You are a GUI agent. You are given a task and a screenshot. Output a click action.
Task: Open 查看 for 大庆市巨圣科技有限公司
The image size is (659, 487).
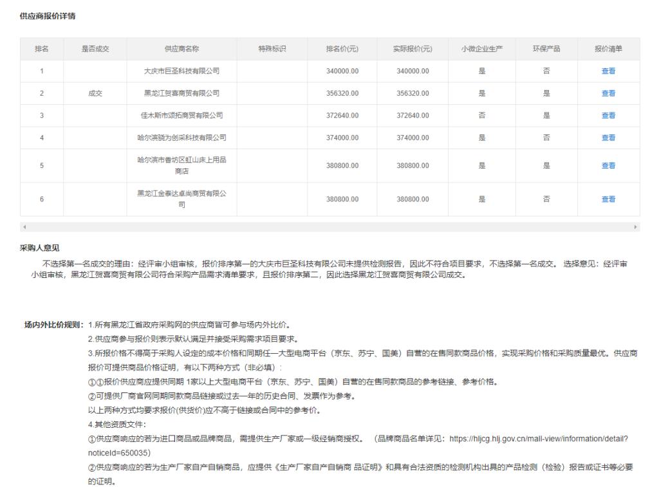[x=608, y=71]
